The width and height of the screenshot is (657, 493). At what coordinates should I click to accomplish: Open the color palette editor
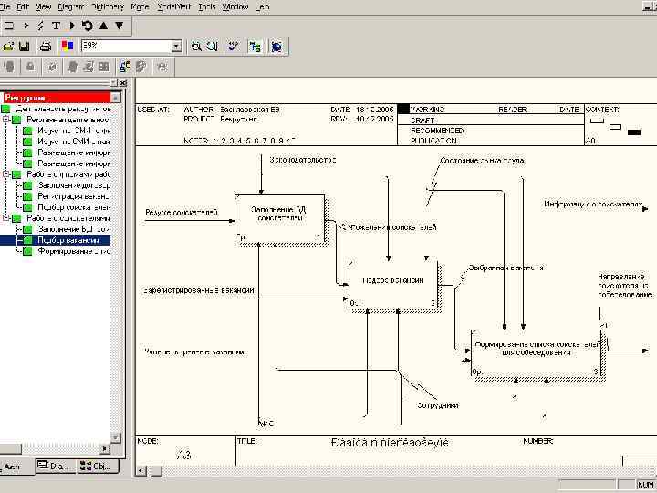pos(66,46)
